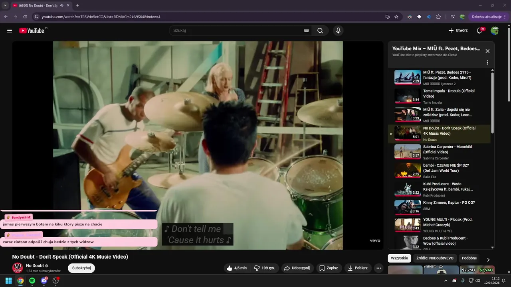Click the YouTube Mix playlist title
Image resolution: width=511 pixels, height=287 pixels.
pos(436,49)
